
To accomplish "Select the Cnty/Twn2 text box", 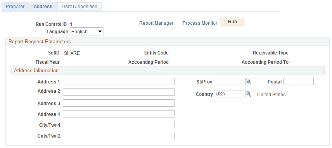I will click(x=119, y=135).
